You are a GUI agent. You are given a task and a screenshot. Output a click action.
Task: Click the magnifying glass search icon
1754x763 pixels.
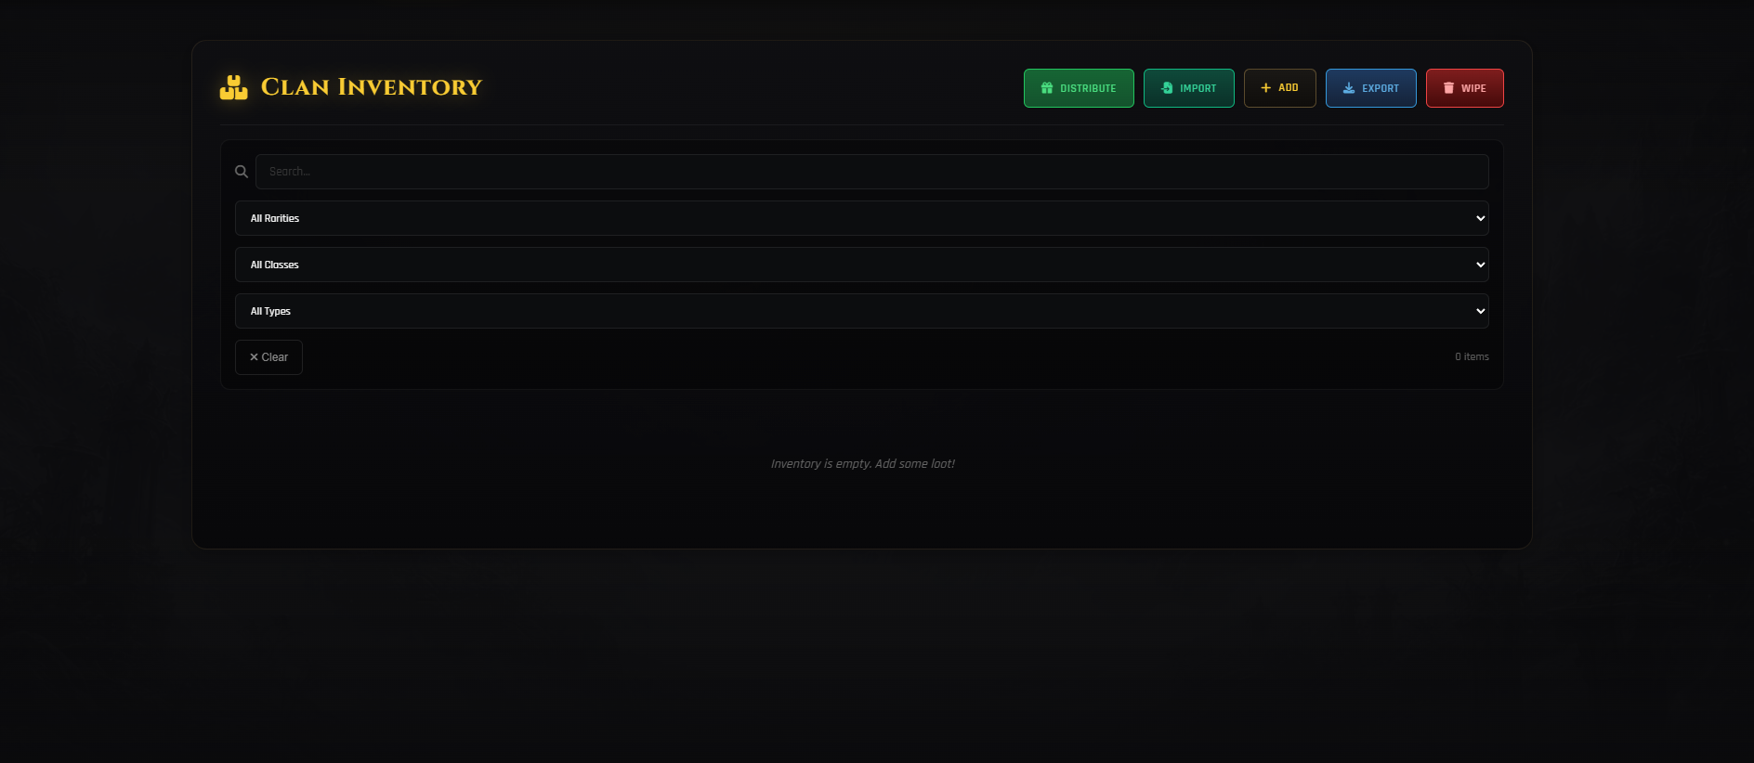242,172
